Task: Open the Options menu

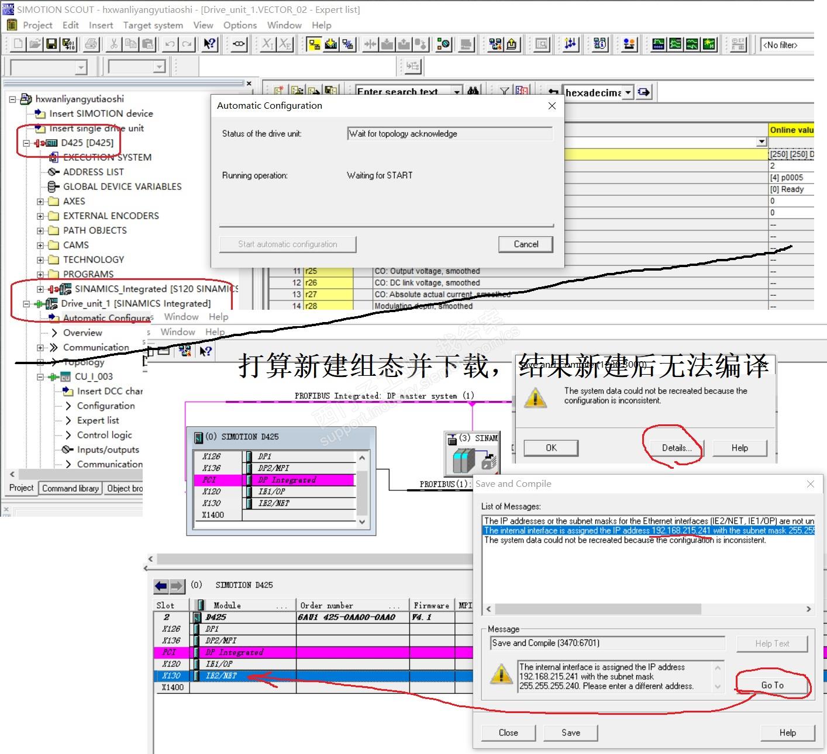Action: [240, 25]
